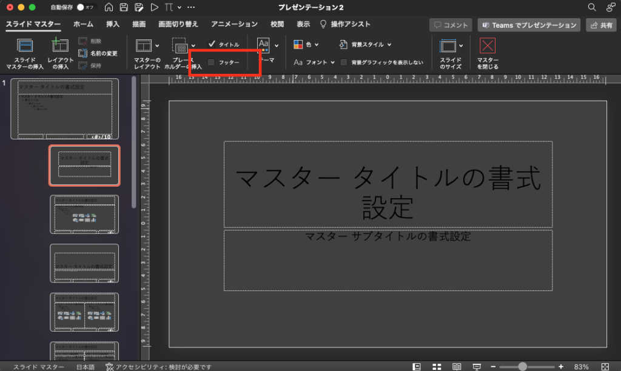Click the zoom percentage 83%
The image size is (621, 371).
pos(581,367)
